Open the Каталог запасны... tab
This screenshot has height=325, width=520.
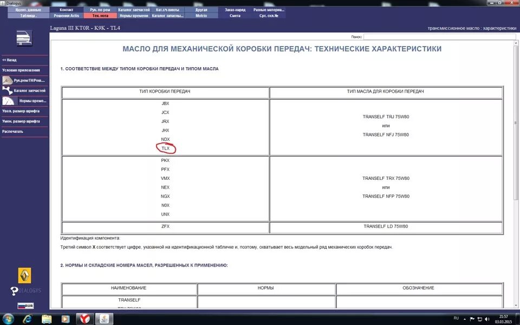coord(167,16)
